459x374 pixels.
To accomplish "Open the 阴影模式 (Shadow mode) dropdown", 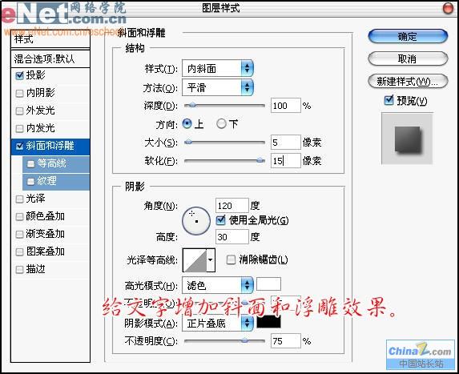I will [x=218, y=324].
